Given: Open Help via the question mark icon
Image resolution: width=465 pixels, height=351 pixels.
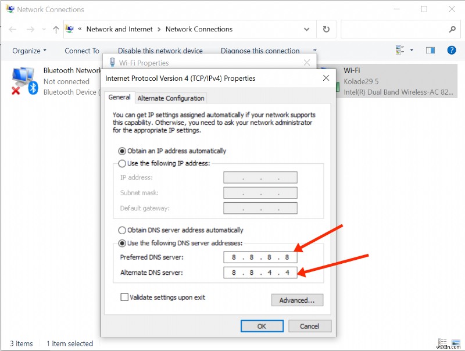Looking at the screenshot, I should tap(452, 50).
